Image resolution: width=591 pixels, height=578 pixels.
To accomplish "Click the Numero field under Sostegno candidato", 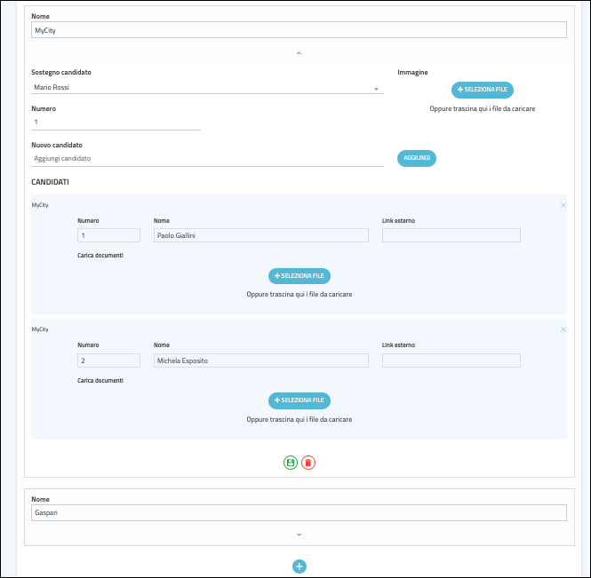I will pyautogui.click(x=116, y=123).
